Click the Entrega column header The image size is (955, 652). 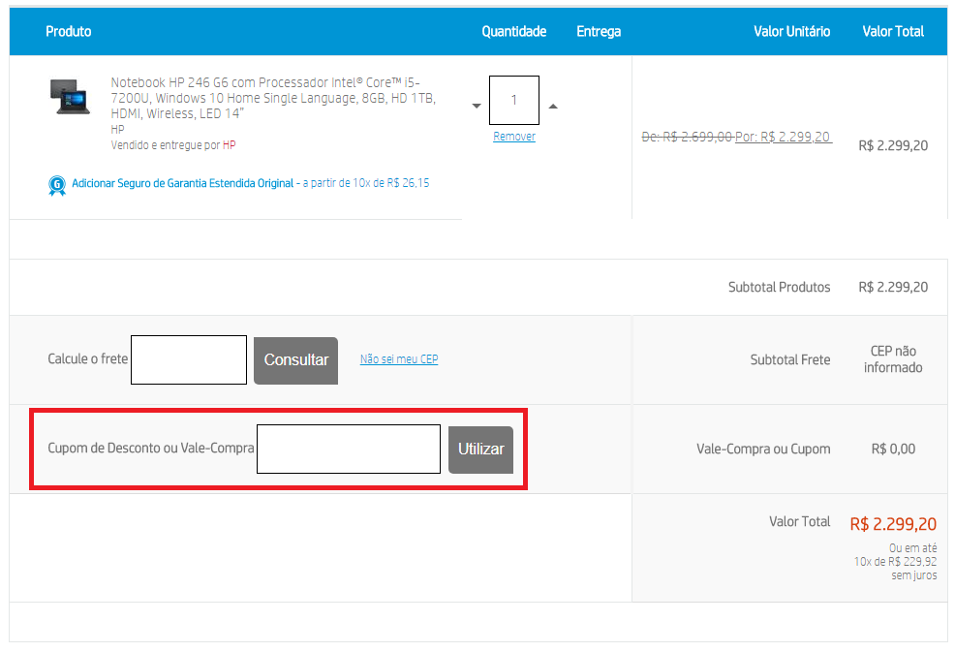(599, 32)
